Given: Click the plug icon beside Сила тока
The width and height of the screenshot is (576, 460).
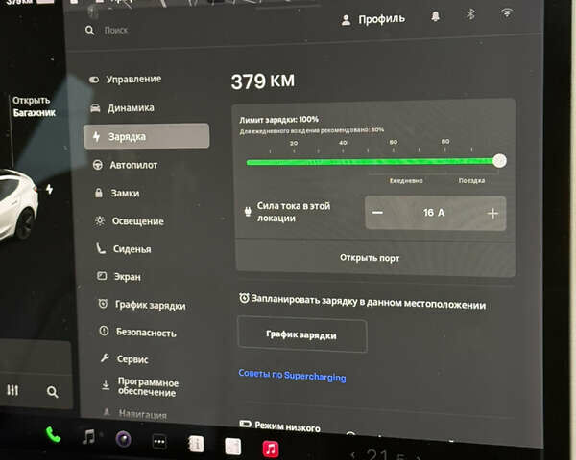Looking at the screenshot, I should (x=248, y=212).
